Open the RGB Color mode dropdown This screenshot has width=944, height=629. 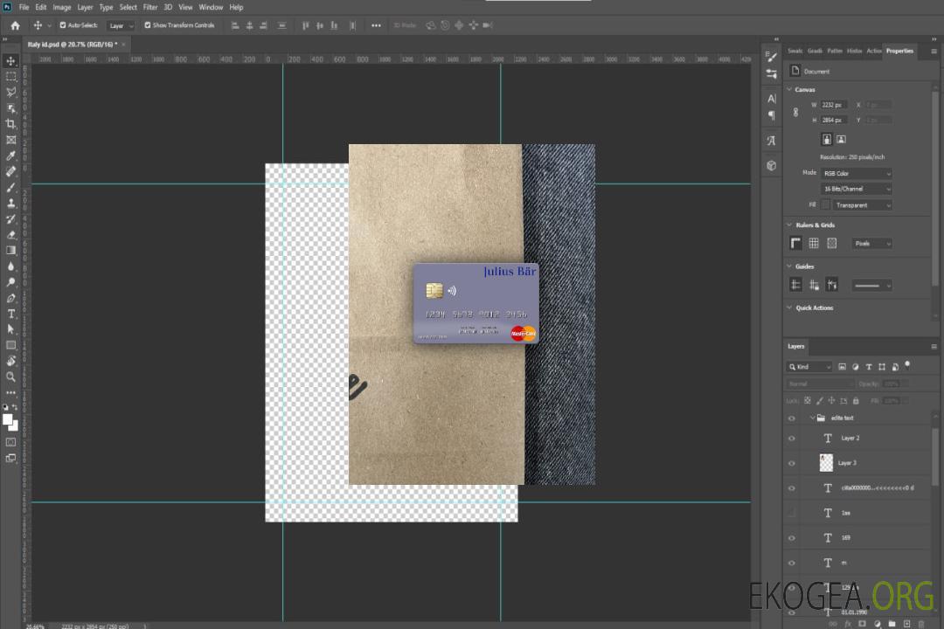(856, 173)
